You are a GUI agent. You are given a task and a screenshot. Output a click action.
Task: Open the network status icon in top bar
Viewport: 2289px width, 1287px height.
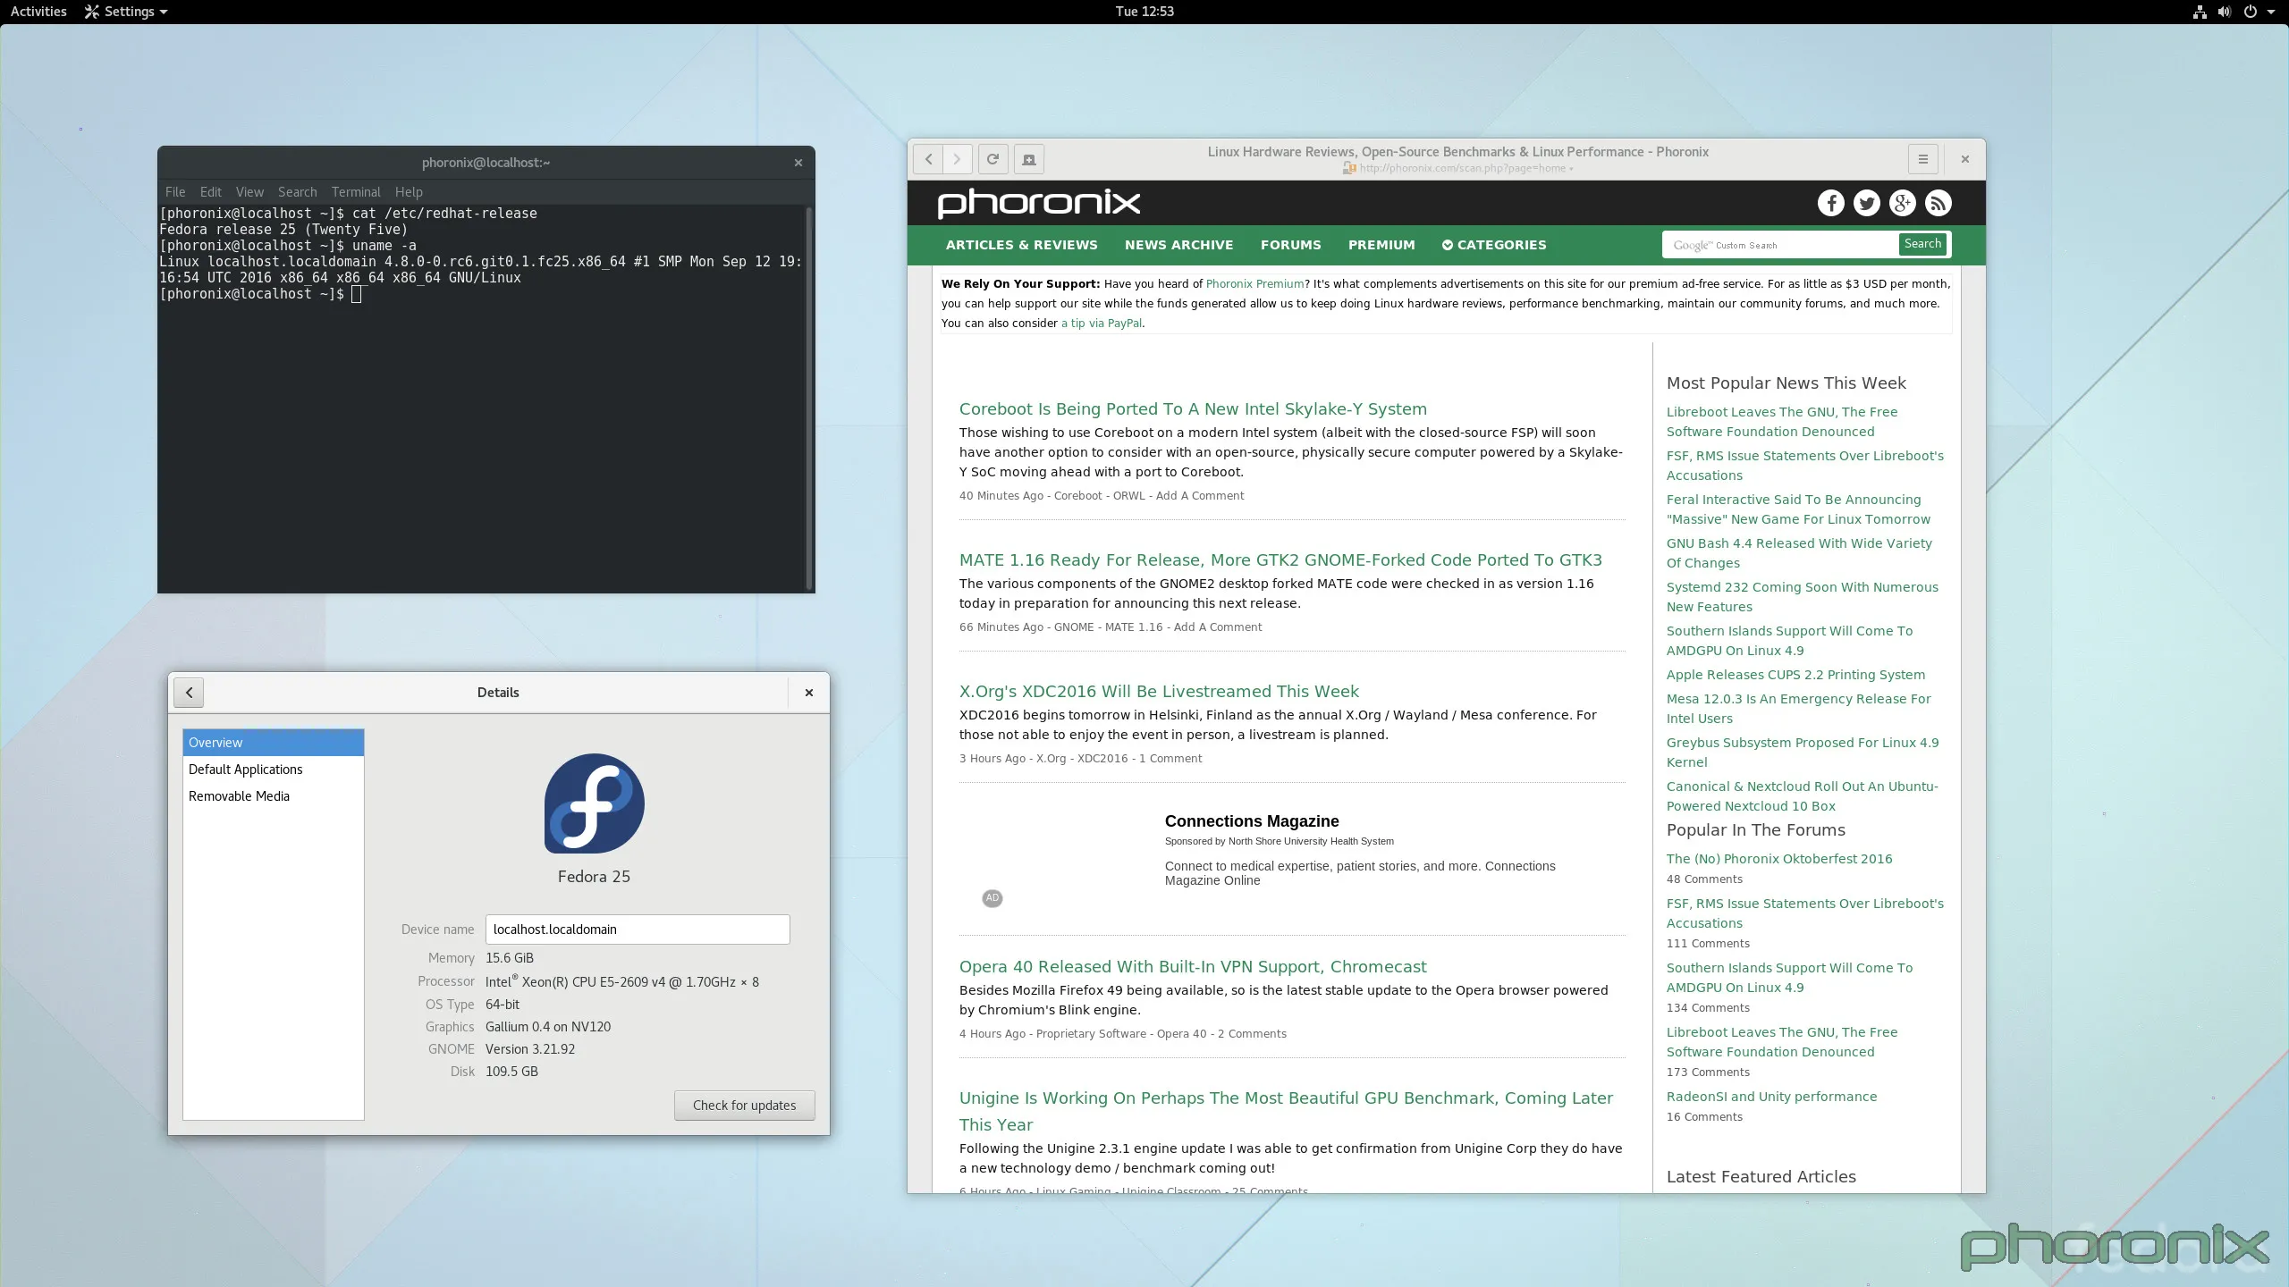[2200, 12]
